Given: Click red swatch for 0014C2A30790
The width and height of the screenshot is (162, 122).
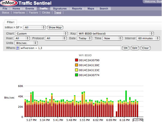Looking at the screenshot, I should (77, 60).
